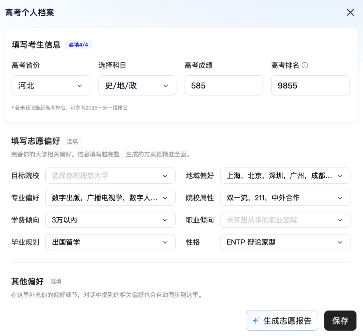Click the 生成志愿报告 button
This screenshot has width=363, height=336.
(x=282, y=321)
